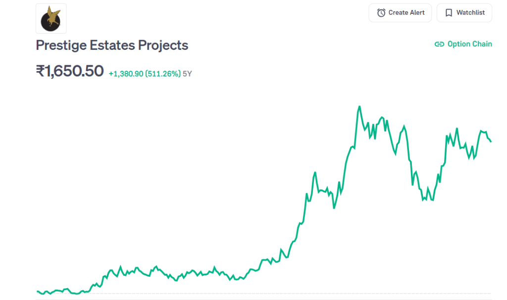Click the rupee symbol in the price

pos(40,71)
